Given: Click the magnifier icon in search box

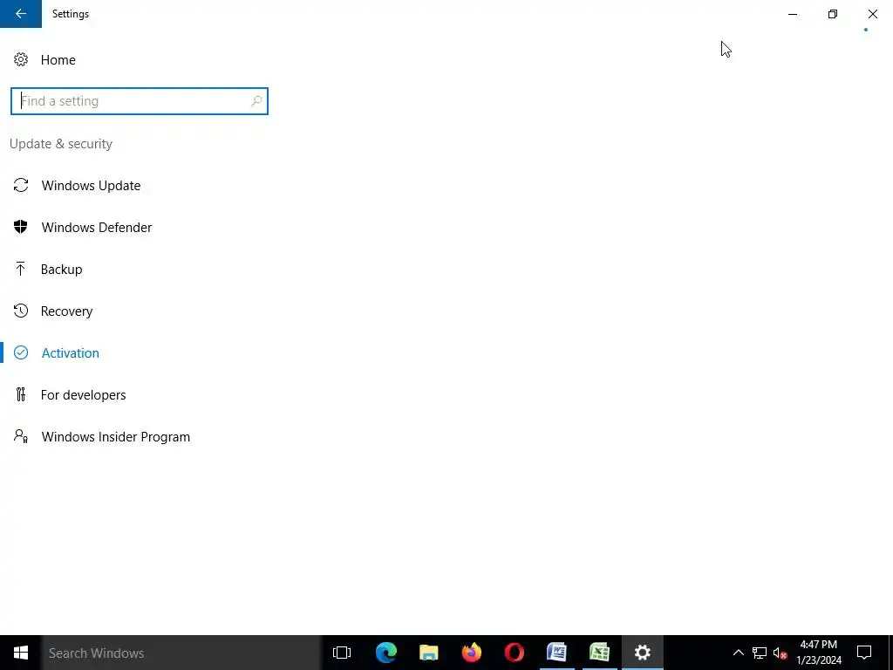Looking at the screenshot, I should point(256,101).
